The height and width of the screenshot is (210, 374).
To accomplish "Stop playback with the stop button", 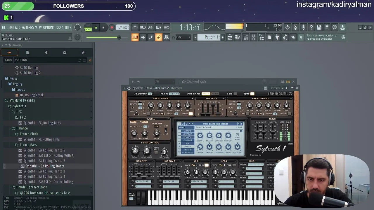I will point(103,28).
